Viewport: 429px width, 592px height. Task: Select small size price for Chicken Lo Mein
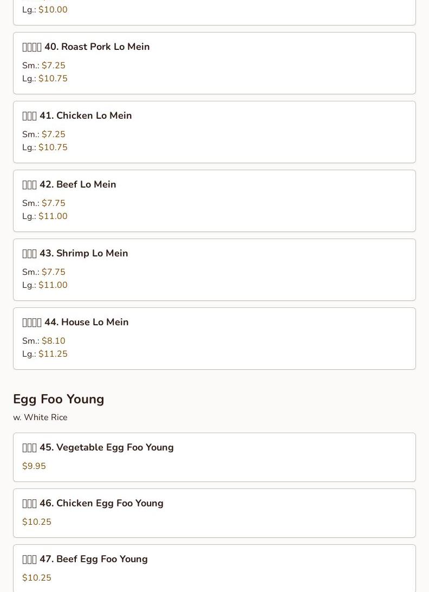[x=53, y=134]
